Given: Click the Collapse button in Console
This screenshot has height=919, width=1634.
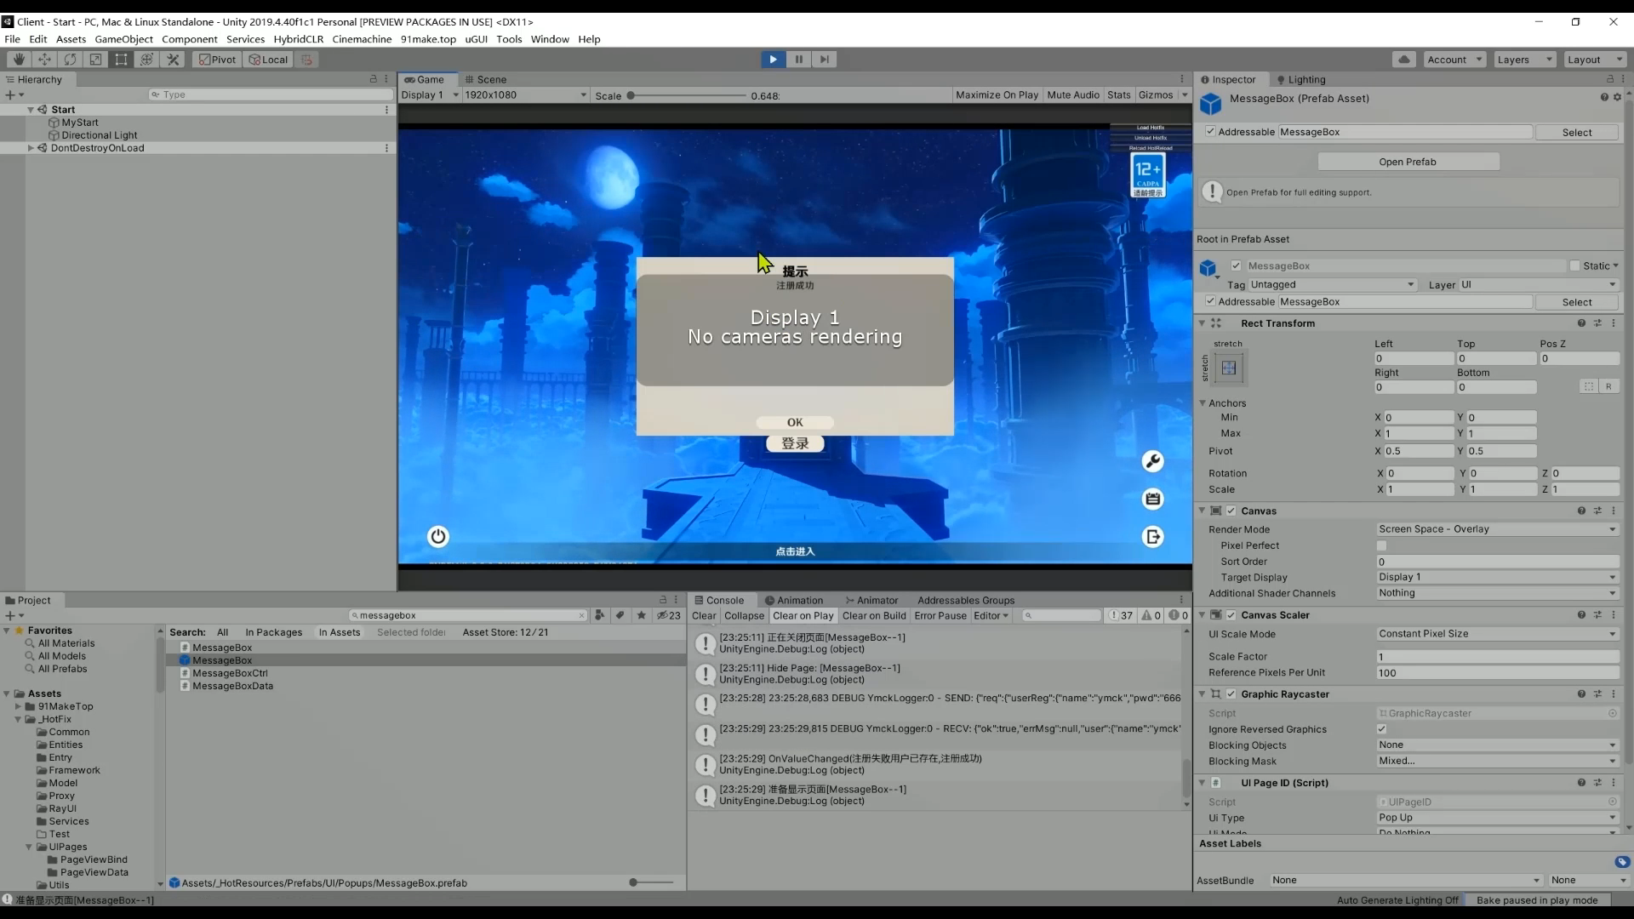Looking at the screenshot, I should 745,615.
